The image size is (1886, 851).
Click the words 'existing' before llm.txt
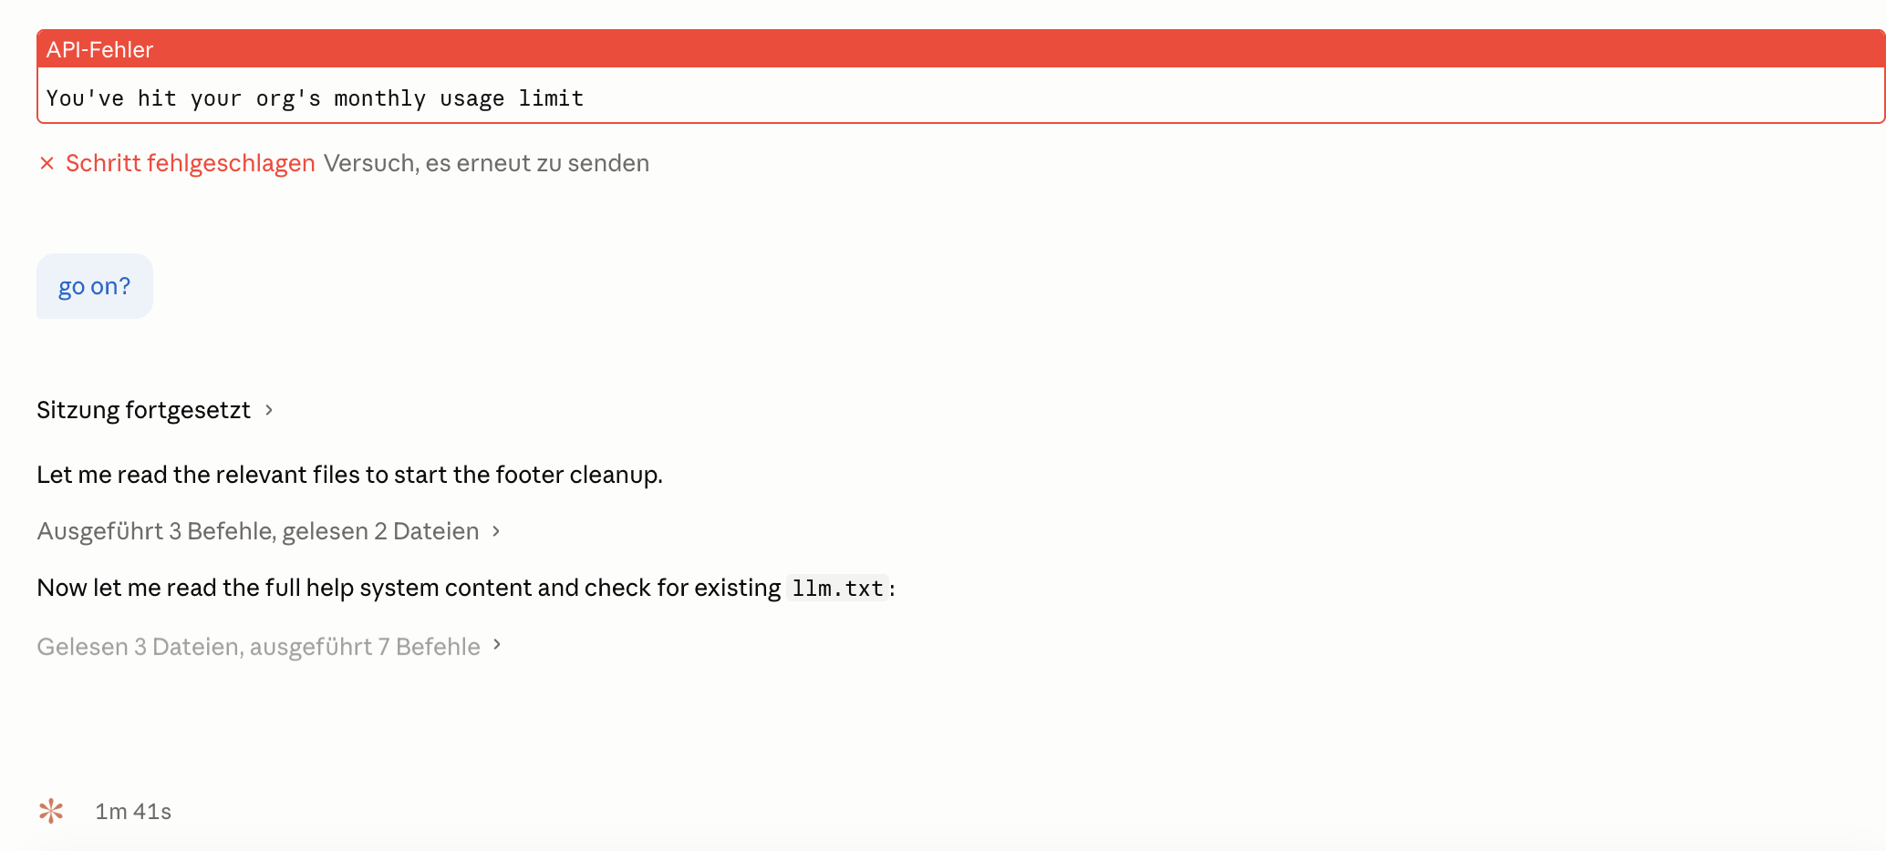(737, 588)
